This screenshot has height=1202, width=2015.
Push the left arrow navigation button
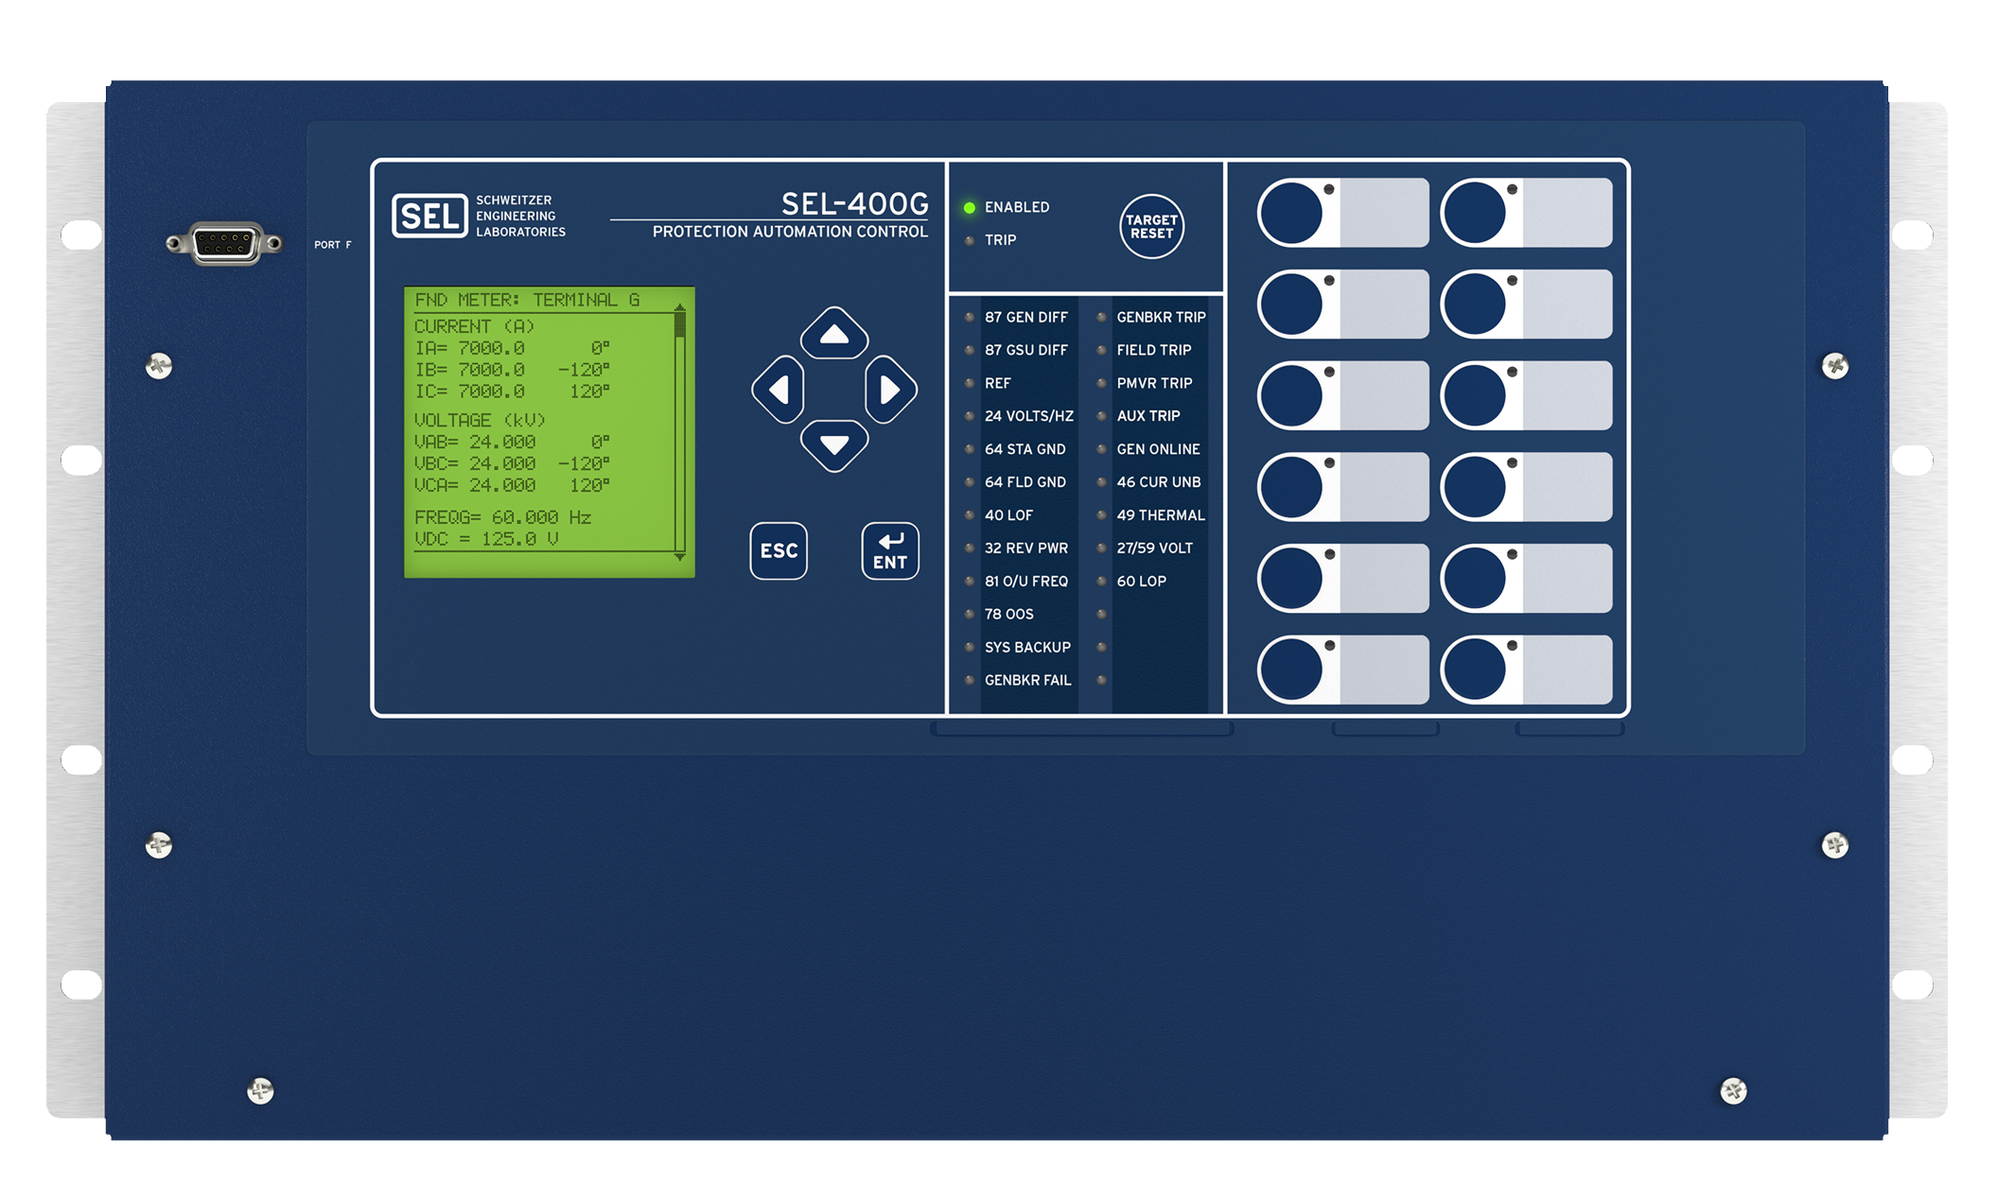(x=778, y=390)
